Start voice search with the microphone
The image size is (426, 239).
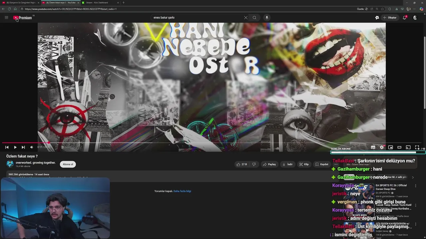(x=267, y=18)
